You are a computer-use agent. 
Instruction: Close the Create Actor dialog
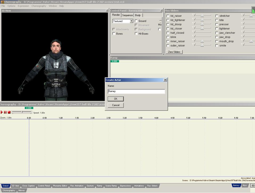point(165,80)
